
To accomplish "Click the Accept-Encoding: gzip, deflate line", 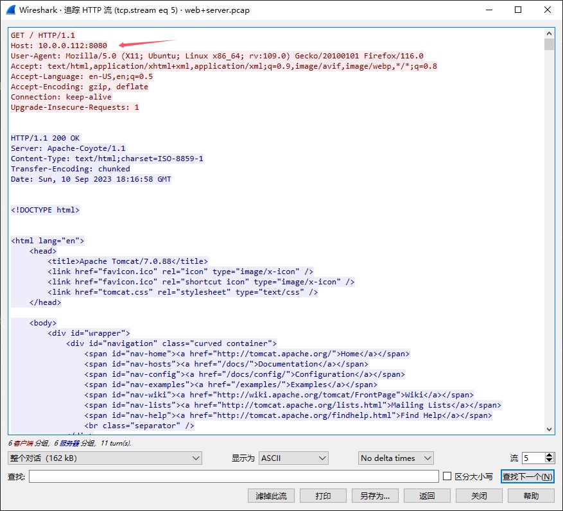I will click(x=80, y=87).
